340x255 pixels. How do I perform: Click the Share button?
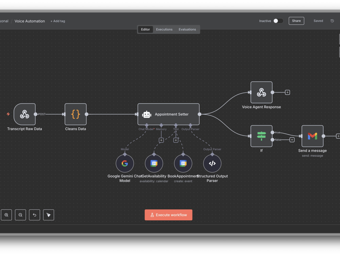point(296,21)
